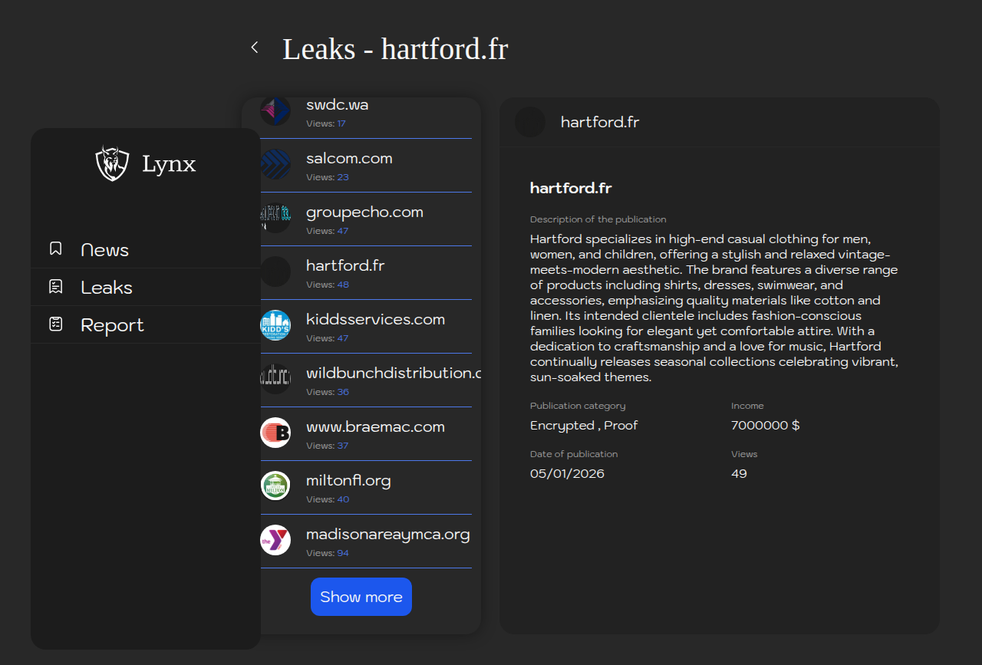Click the Report checklist icon
The image size is (982, 665).
(56, 324)
